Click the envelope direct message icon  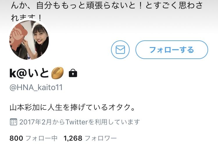pos(120,50)
